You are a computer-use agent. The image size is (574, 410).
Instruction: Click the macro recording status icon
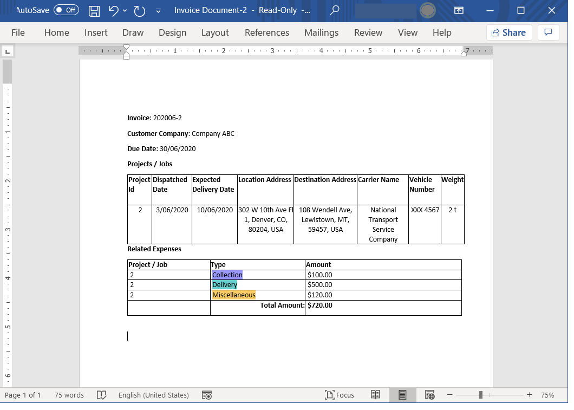point(206,395)
